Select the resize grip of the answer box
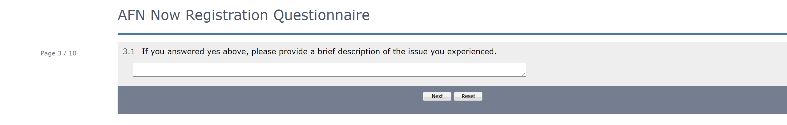 [524, 74]
